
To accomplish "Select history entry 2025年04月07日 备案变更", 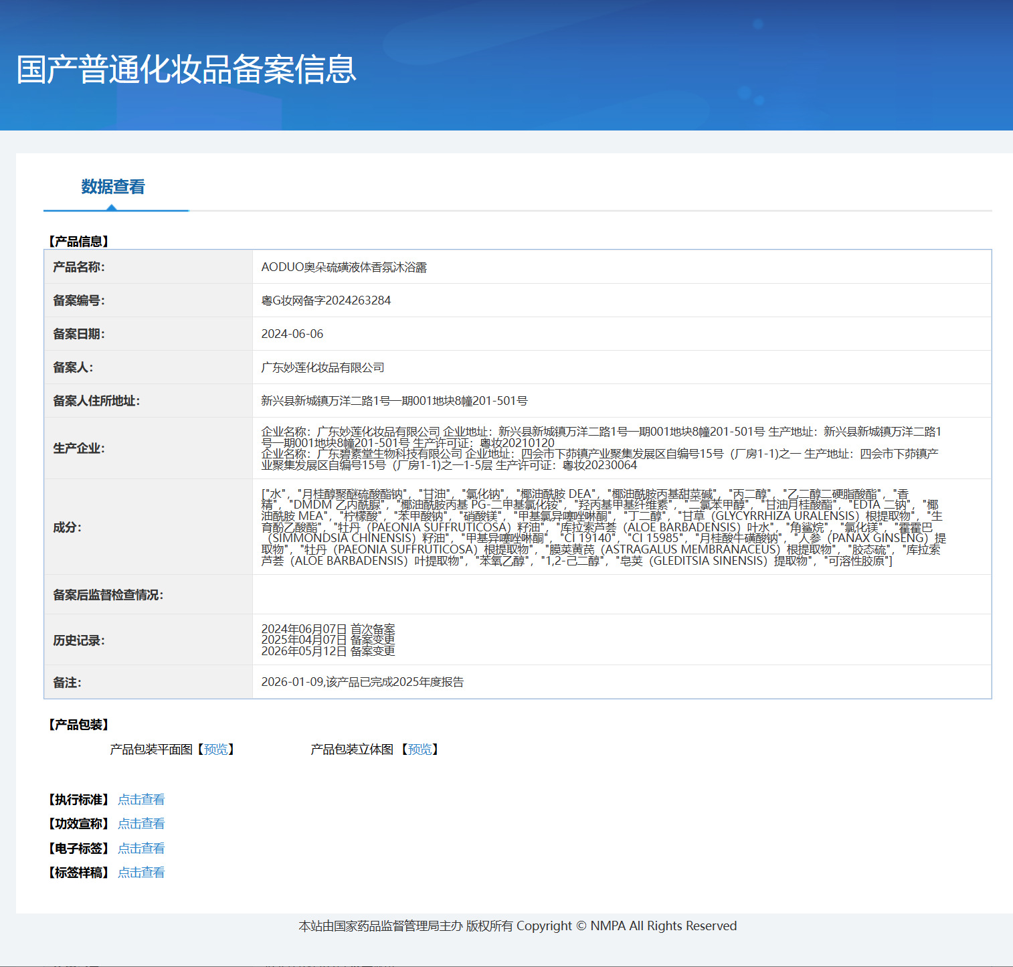I will coord(328,640).
